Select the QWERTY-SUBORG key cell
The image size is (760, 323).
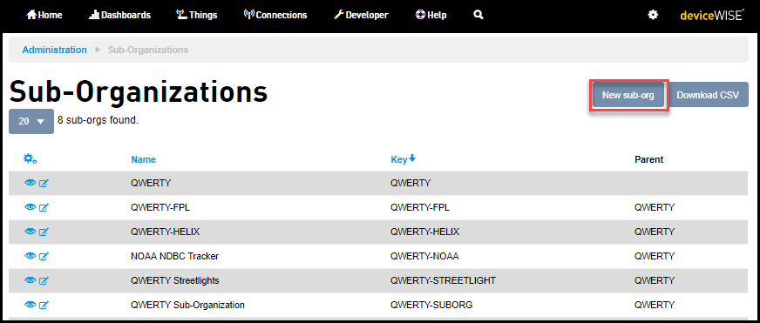(x=431, y=305)
